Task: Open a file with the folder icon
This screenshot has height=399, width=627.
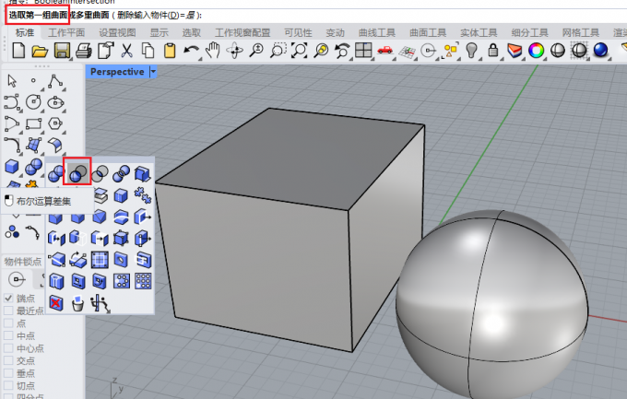Action: [40, 52]
